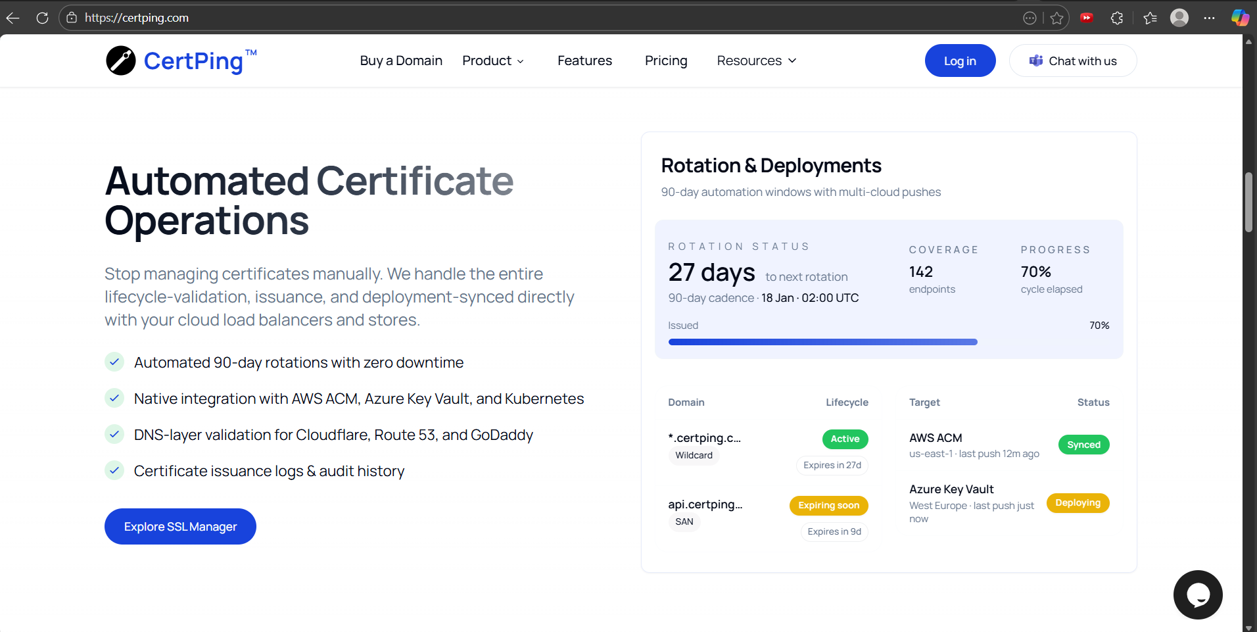Add page to favorites star icon
This screenshot has width=1257, height=632.
(x=1056, y=18)
